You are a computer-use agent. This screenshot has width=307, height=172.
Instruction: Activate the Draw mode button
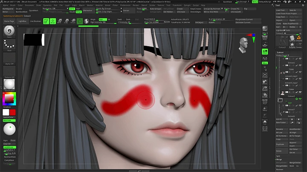(x=53, y=21)
